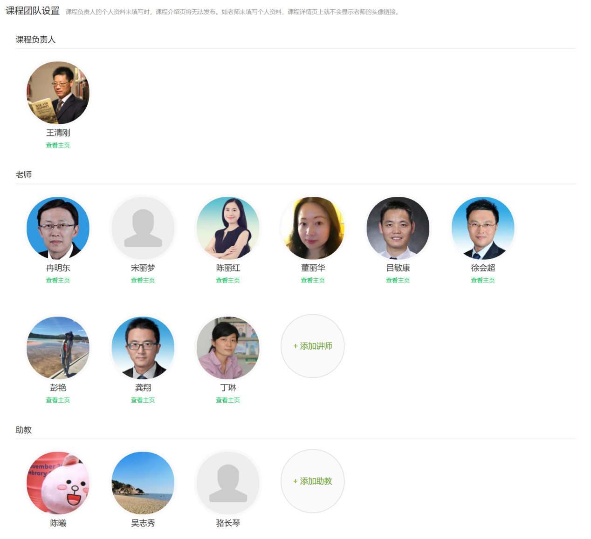
Task: Click 查看主页 beneath 董丽华
Action: pos(313,280)
